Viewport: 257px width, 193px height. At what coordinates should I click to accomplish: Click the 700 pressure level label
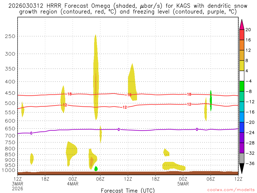coord(10,136)
